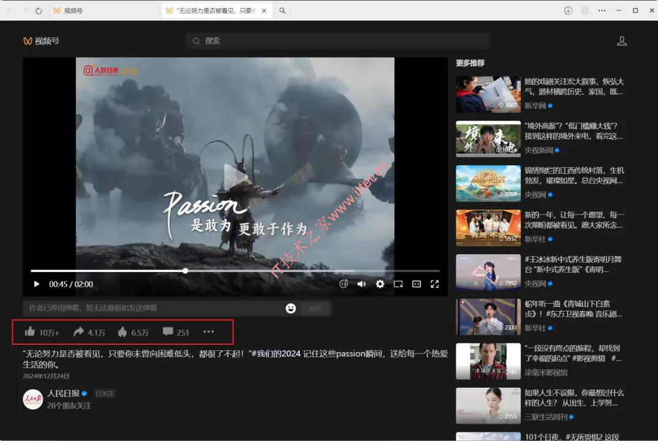Open the 101个日夜 video title
This screenshot has width=658, height=441.
pyautogui.click(x=572, y=436)
